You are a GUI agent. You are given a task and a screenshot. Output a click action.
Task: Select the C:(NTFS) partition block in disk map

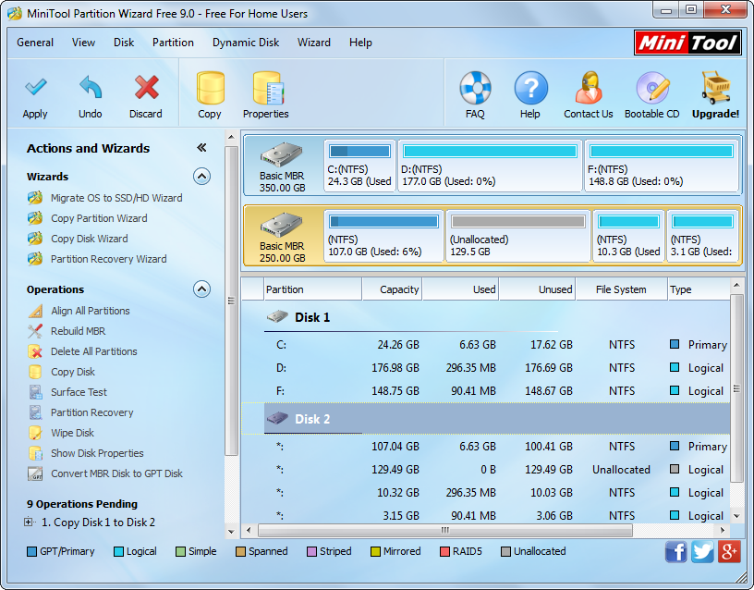[359, 166]
